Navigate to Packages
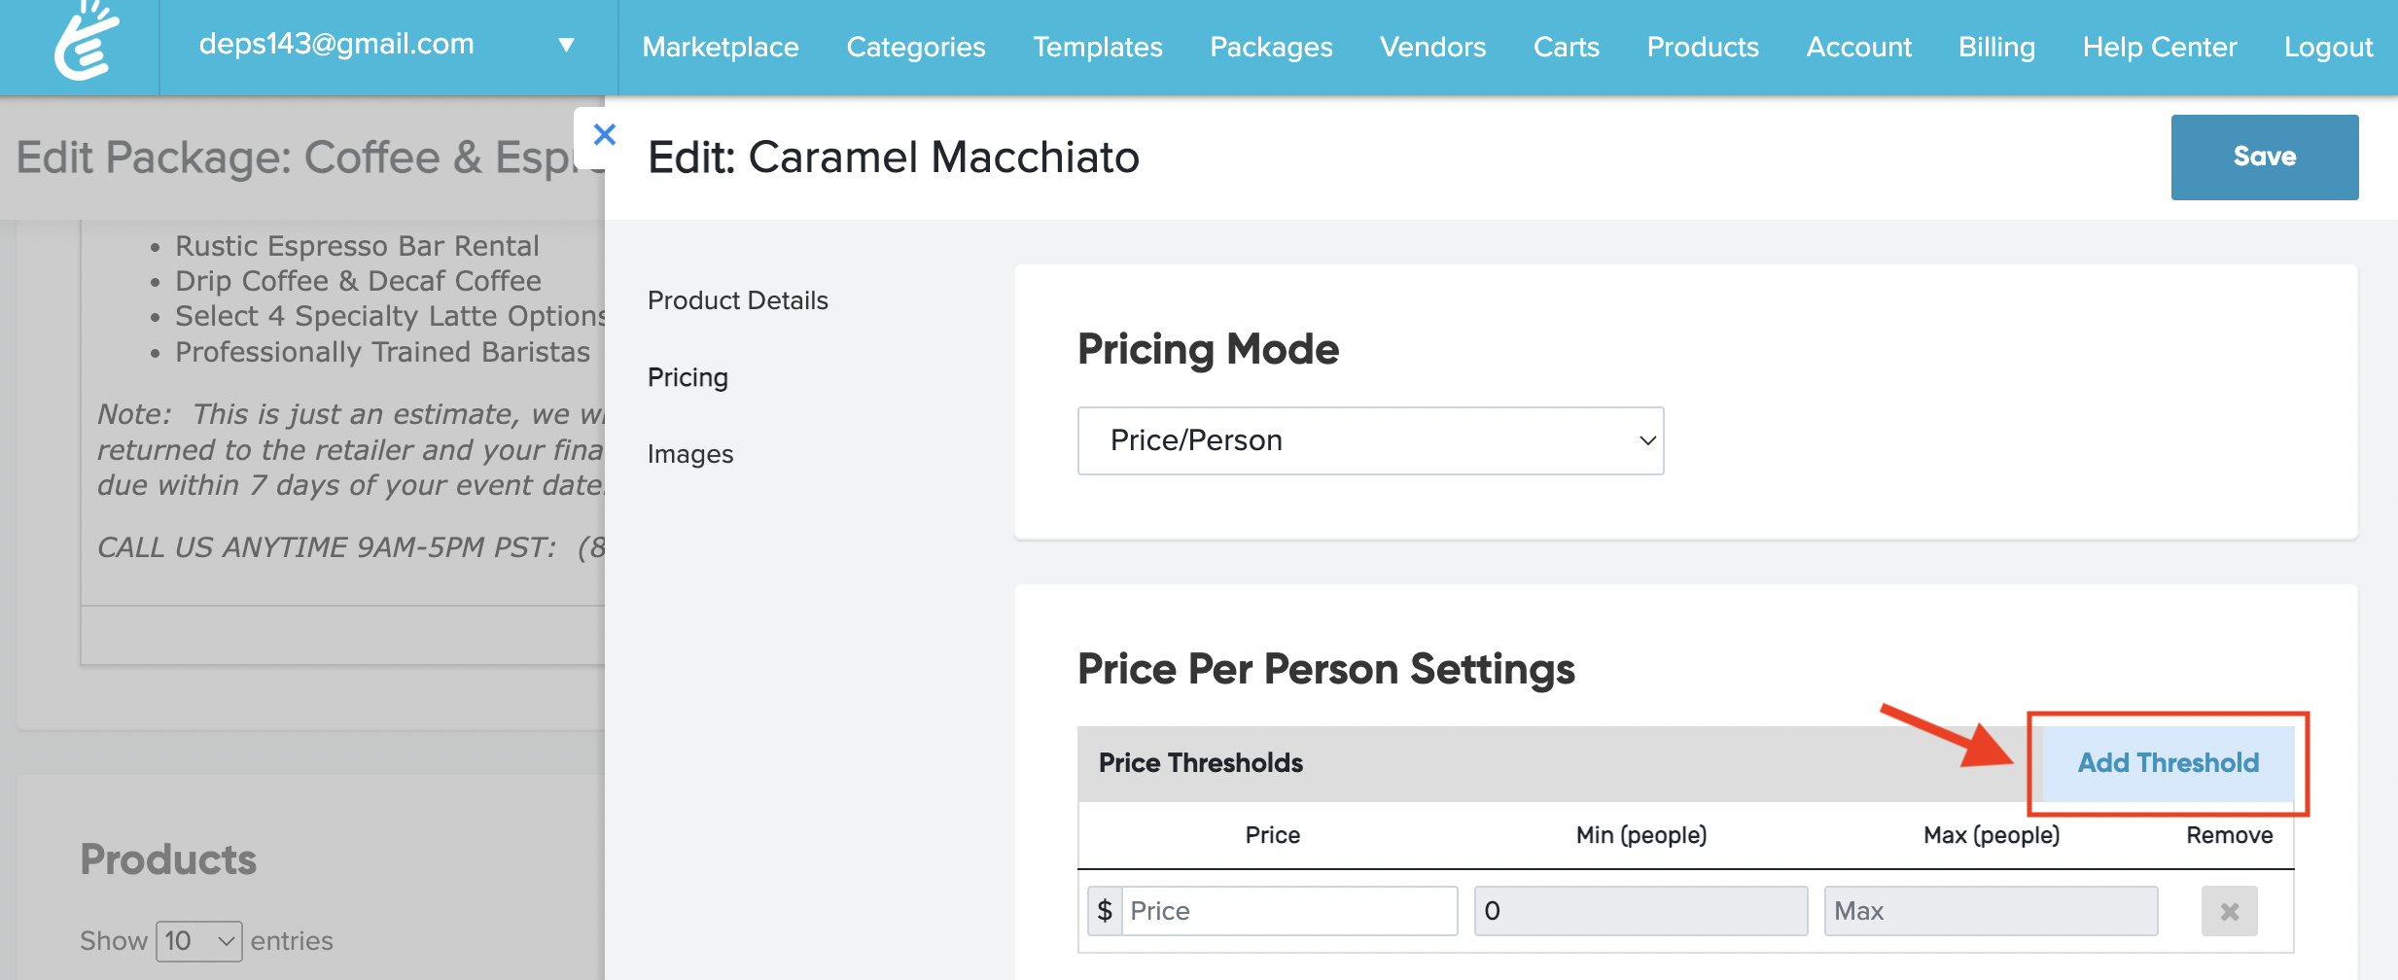This screenshot has height=980, width=2398. [1271, 47]
